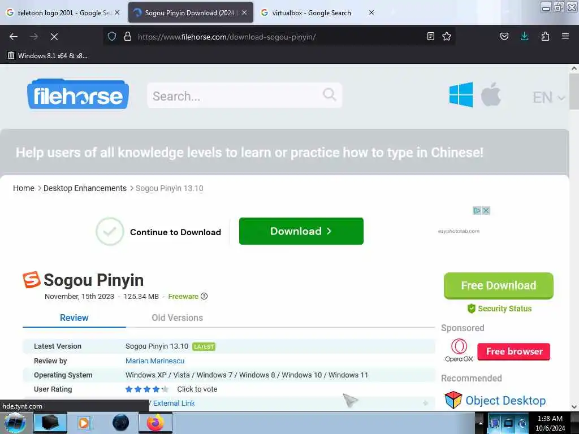Click the FileHorse logo
Viewport: 579px width, 434px height.
[x=78, y=94]
